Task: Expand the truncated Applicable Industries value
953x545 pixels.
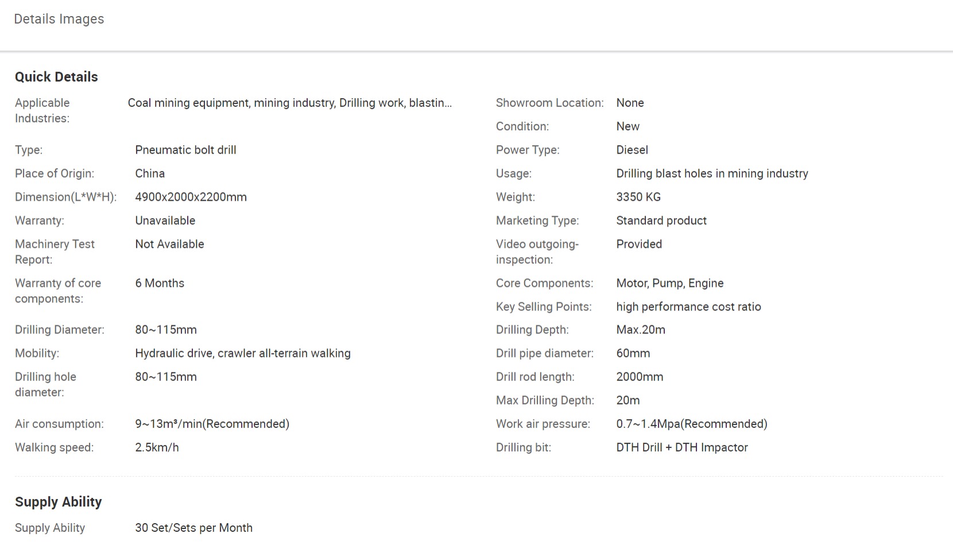Action: pyautogui.click(x=289, y=103)
